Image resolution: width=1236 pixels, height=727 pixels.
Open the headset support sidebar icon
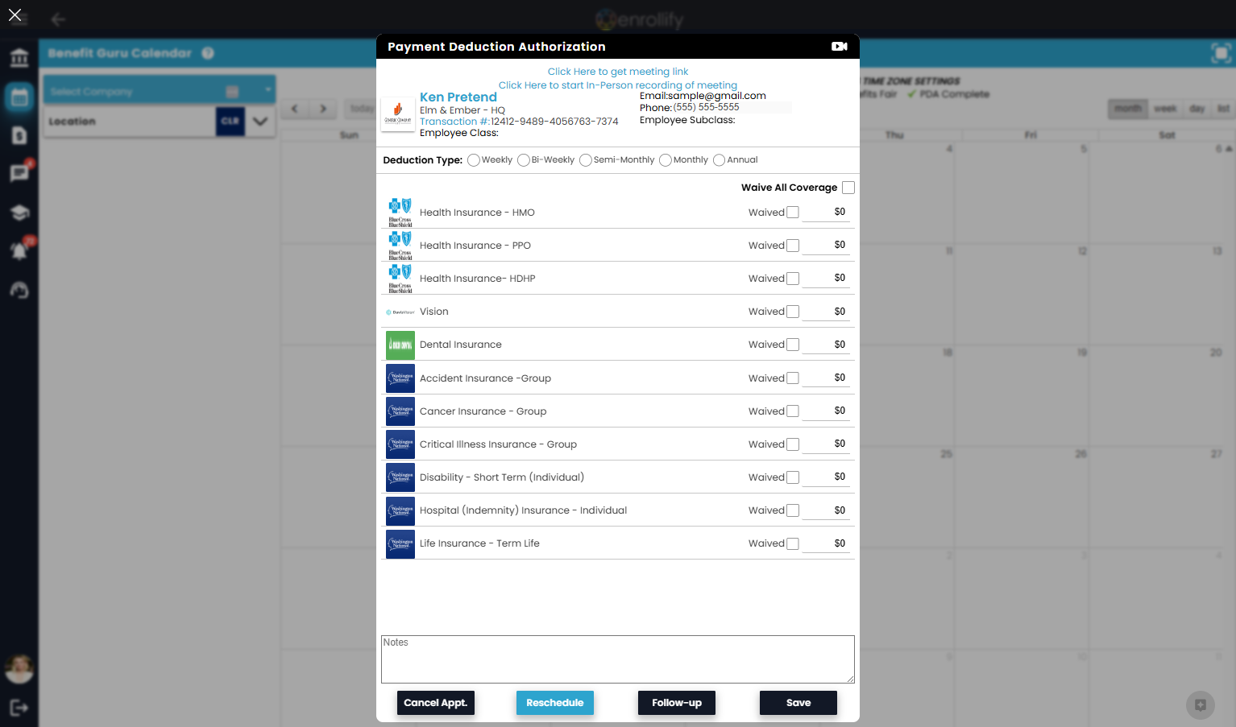point(19,290)
